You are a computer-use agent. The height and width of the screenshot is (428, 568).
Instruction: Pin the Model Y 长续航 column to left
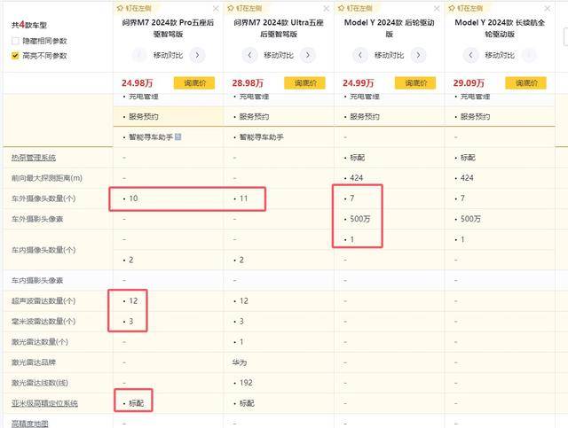465,8
